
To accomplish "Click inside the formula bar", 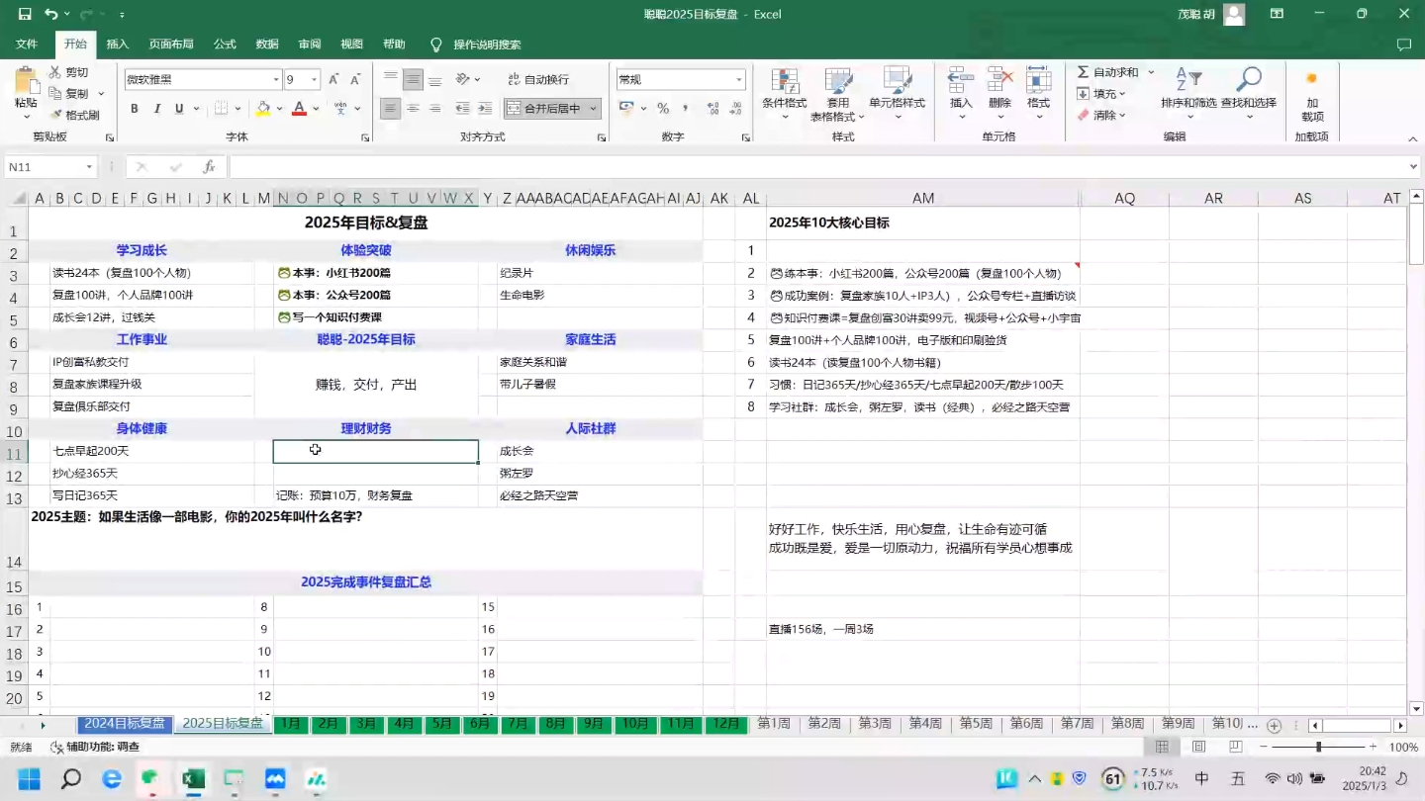I will [693, 166].
